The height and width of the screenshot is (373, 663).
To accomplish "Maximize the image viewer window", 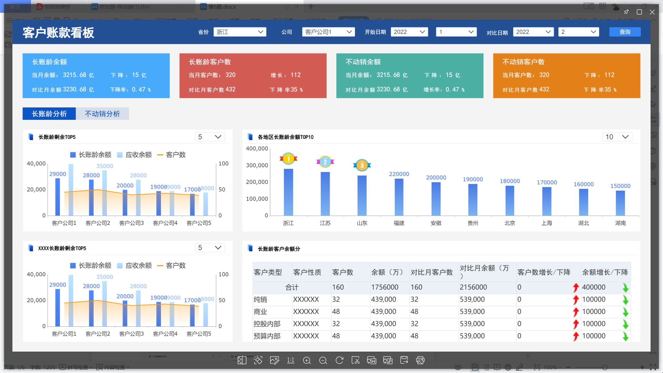I will point(639,12).
